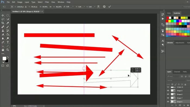
Task: Hide the Shape 6 layer
Action: point(168,102)
